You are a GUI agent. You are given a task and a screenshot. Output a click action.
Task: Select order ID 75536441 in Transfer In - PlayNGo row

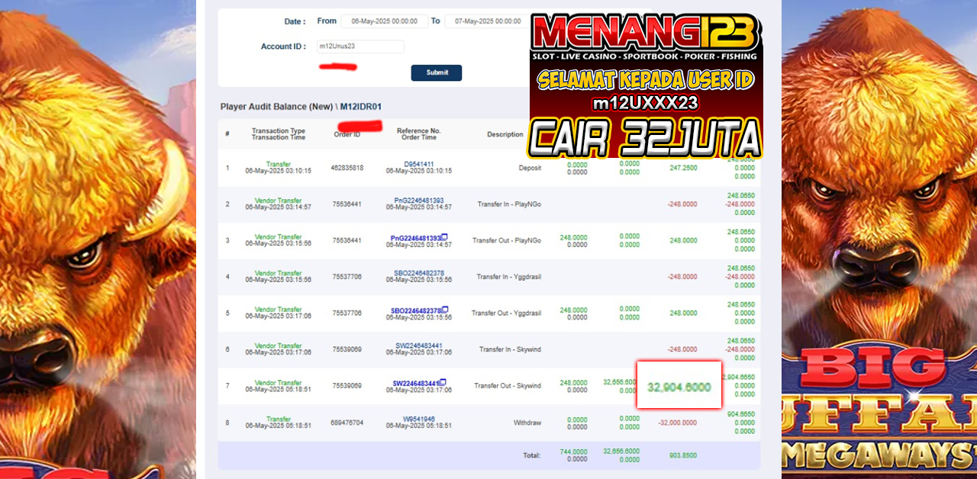tap(347, 204)
